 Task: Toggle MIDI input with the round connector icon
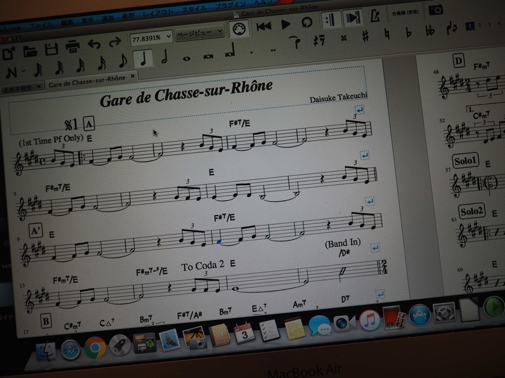click(x=239, y=29)
